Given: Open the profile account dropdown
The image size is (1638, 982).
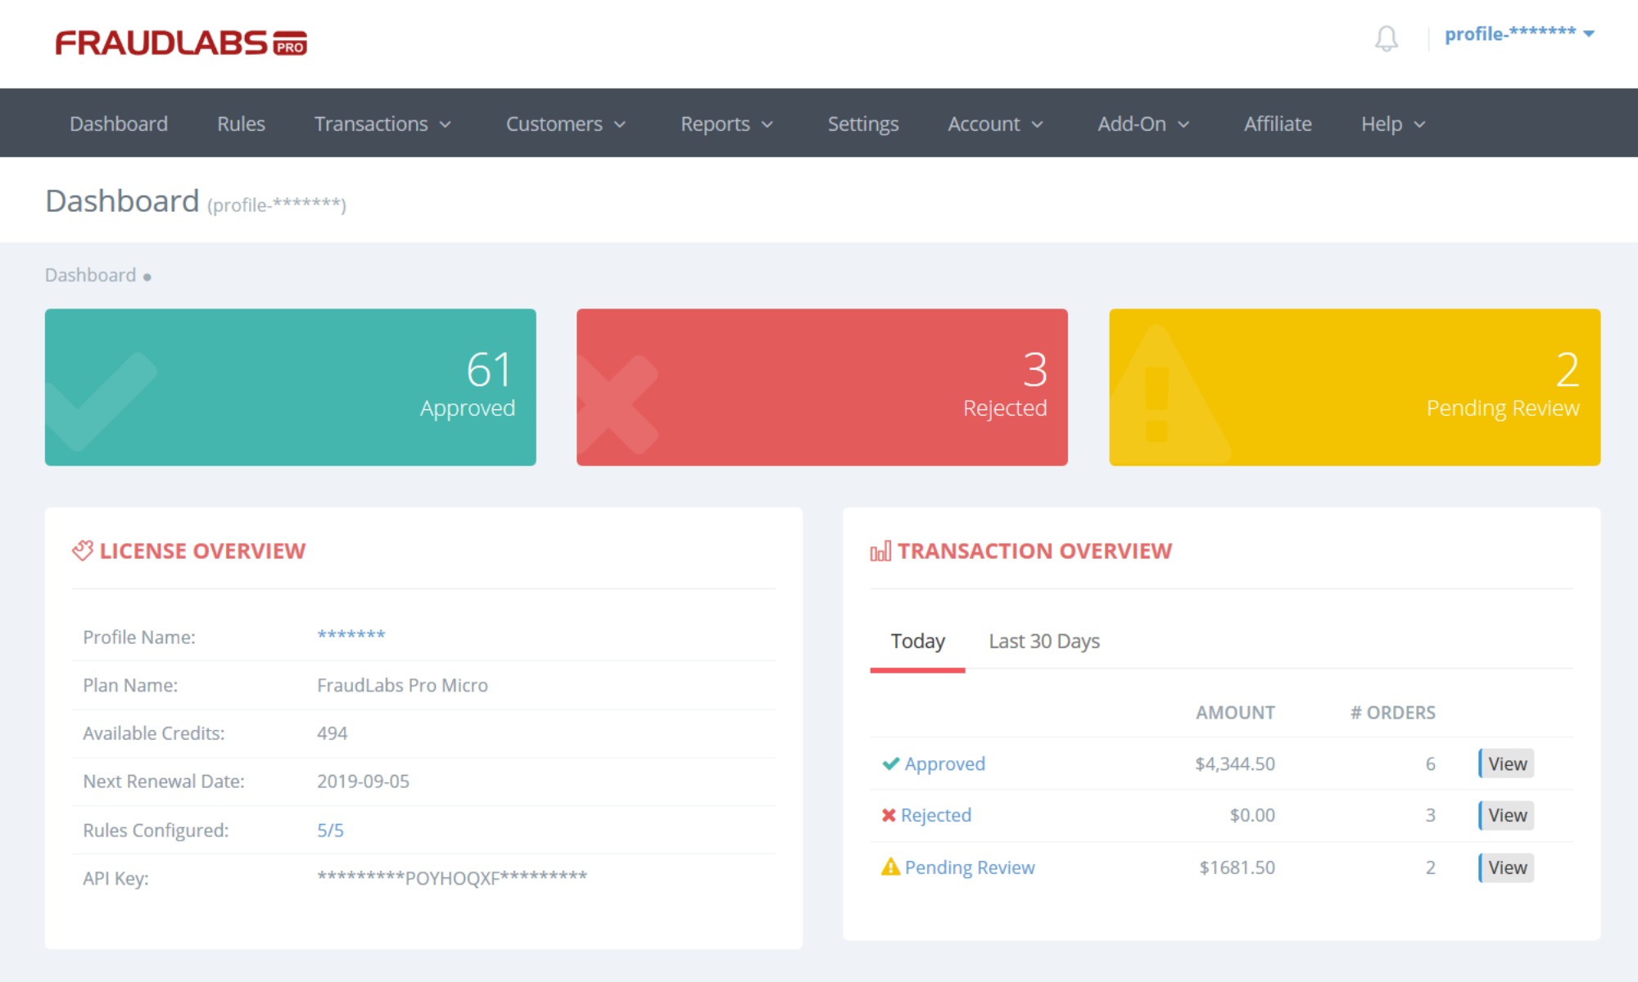Looking at the screenshot, I should coord(1518,34).
